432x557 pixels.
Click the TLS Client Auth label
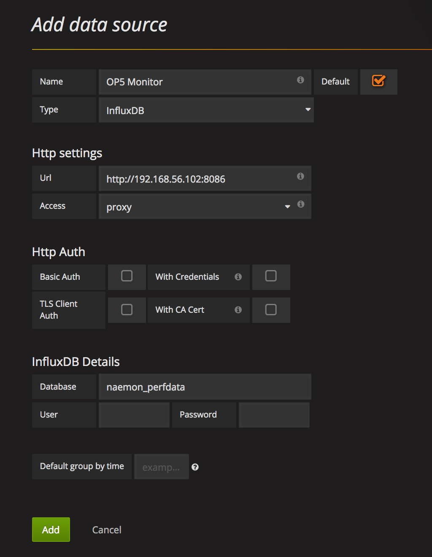pyautogui.click(x=59, y=310)
